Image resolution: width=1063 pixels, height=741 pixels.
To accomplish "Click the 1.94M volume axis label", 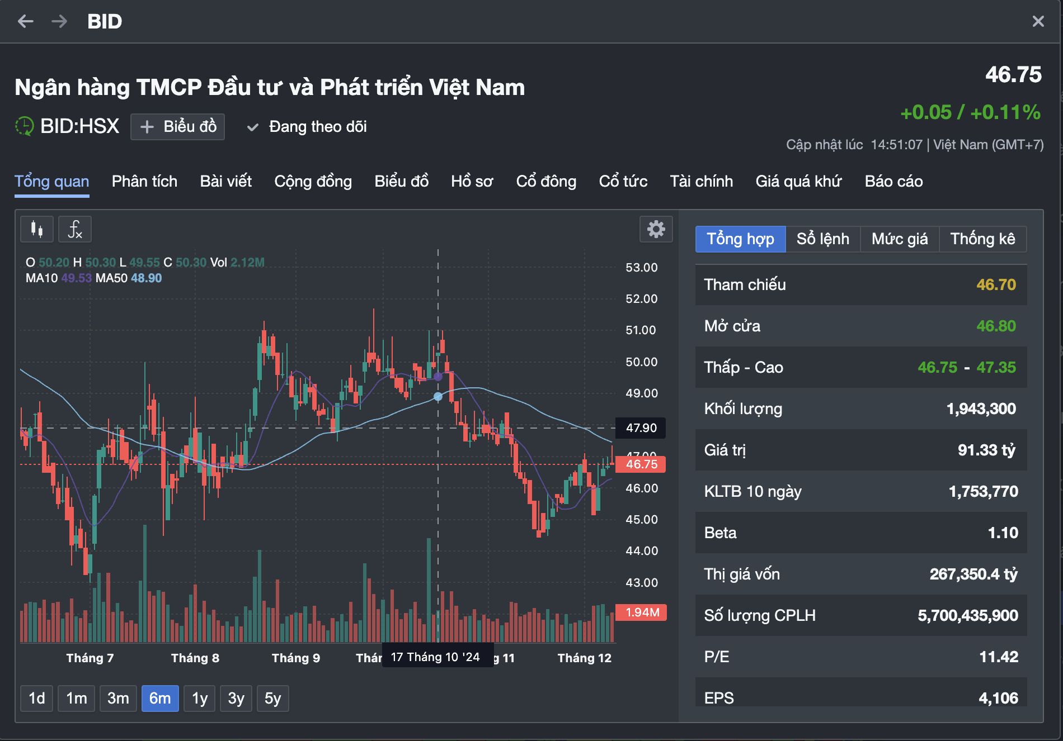I will 641,612.
